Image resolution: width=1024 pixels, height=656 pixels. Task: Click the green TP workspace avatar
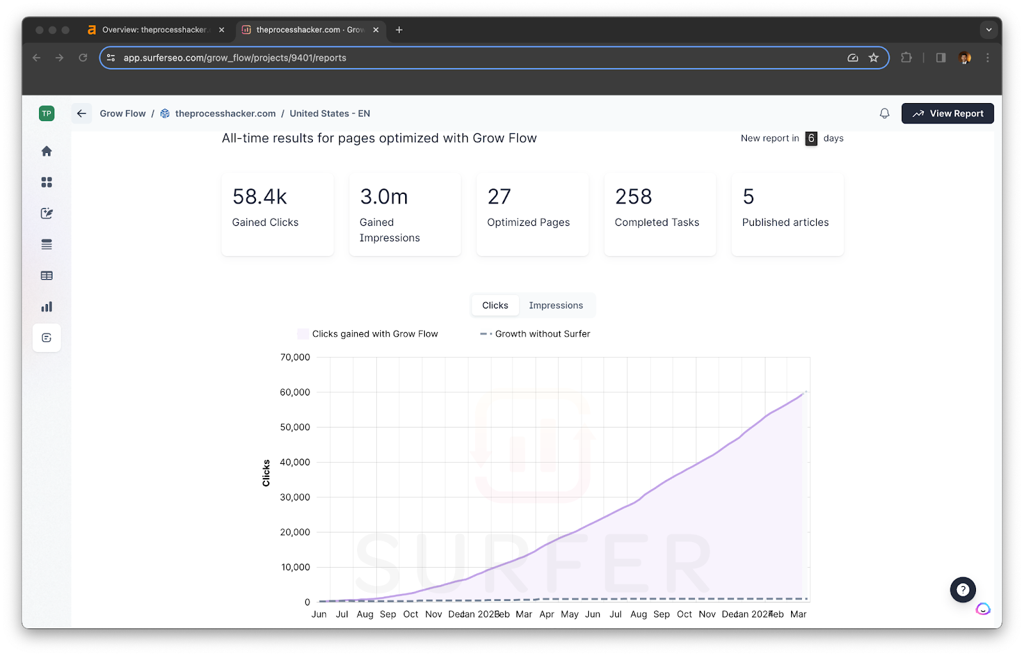47,114
